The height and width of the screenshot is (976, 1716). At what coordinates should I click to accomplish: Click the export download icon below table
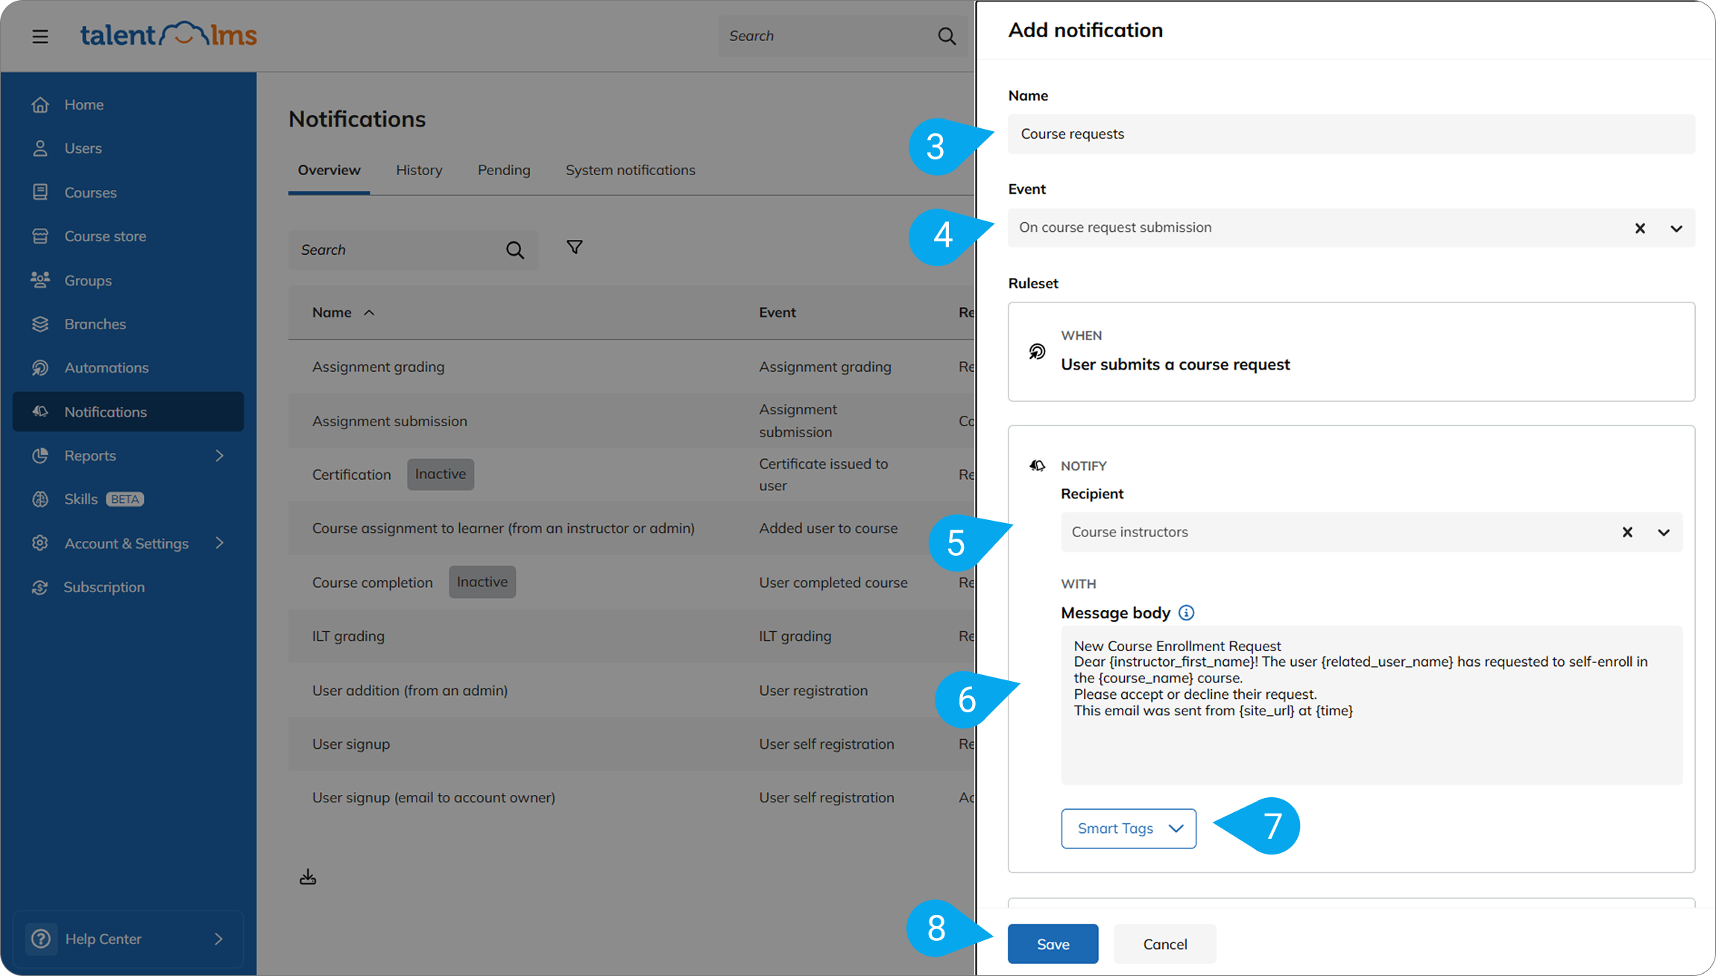[308, 877]
